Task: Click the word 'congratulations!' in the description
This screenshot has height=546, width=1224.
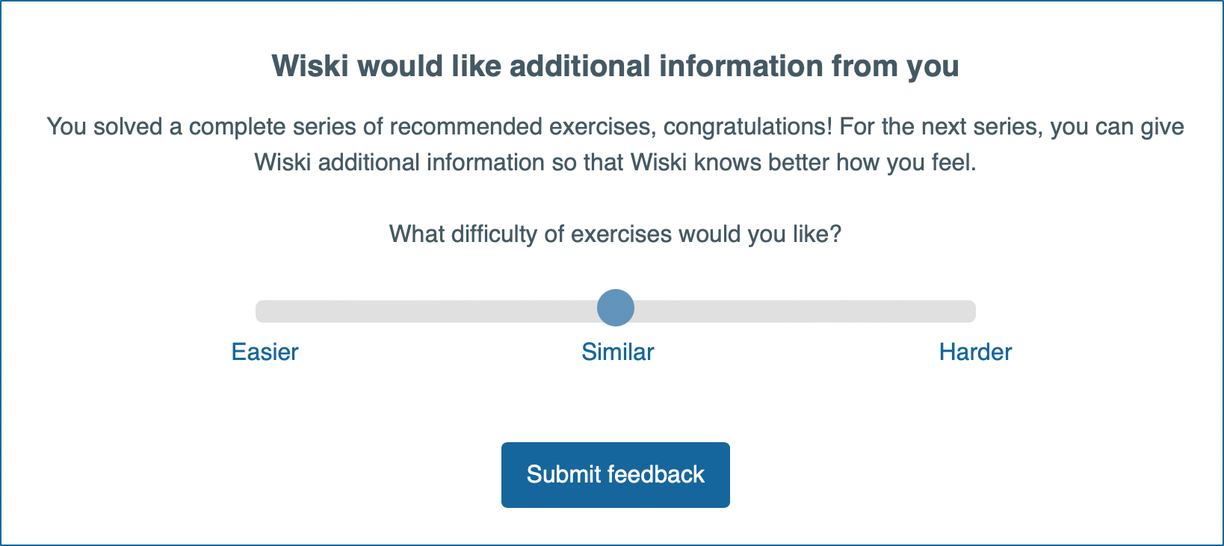Action: (747, 127)
